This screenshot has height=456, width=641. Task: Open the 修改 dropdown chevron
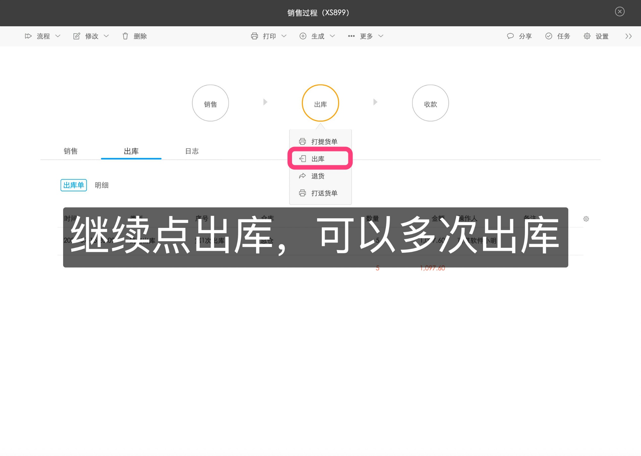tap(106, 36)
